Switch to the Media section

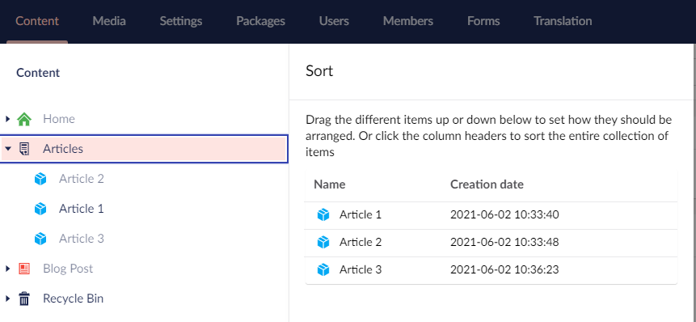(x=109, y=21)
